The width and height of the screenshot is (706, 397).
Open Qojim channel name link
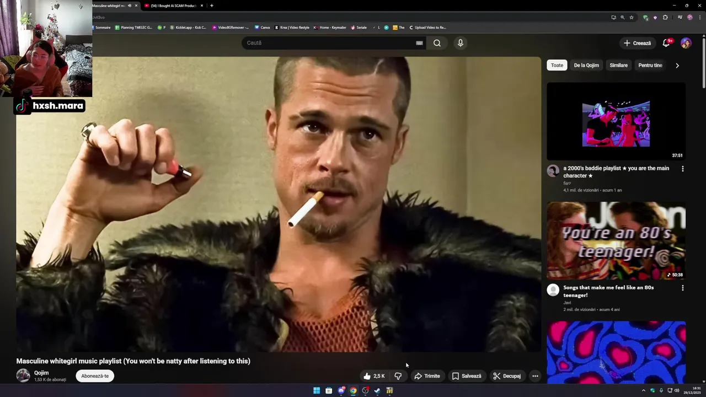[41, 373]
